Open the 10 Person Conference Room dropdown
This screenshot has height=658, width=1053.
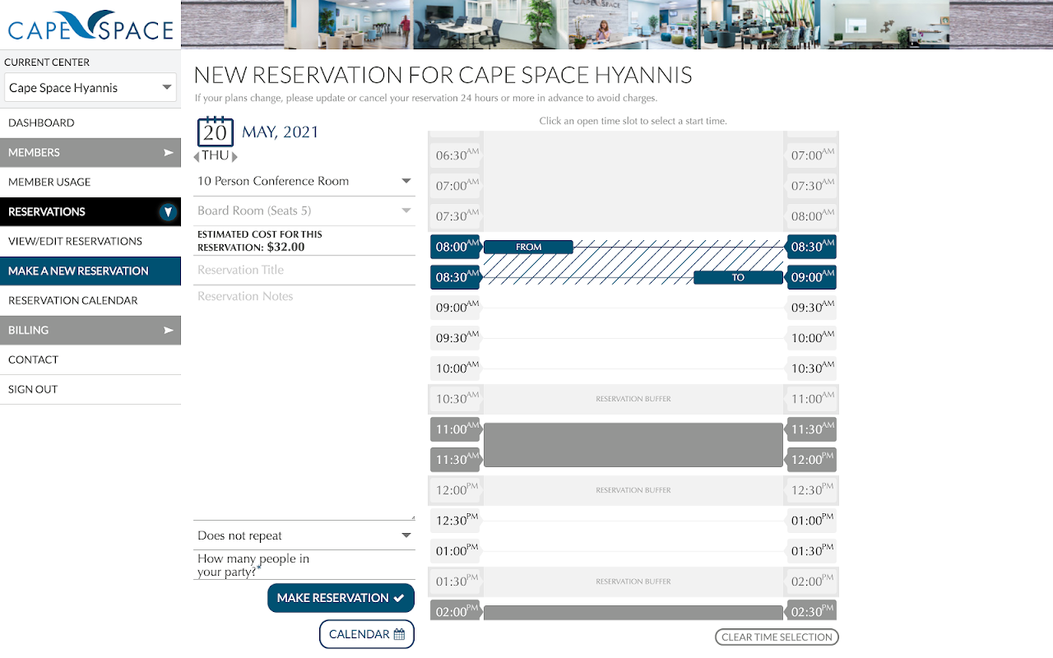[x=304, y=181]
